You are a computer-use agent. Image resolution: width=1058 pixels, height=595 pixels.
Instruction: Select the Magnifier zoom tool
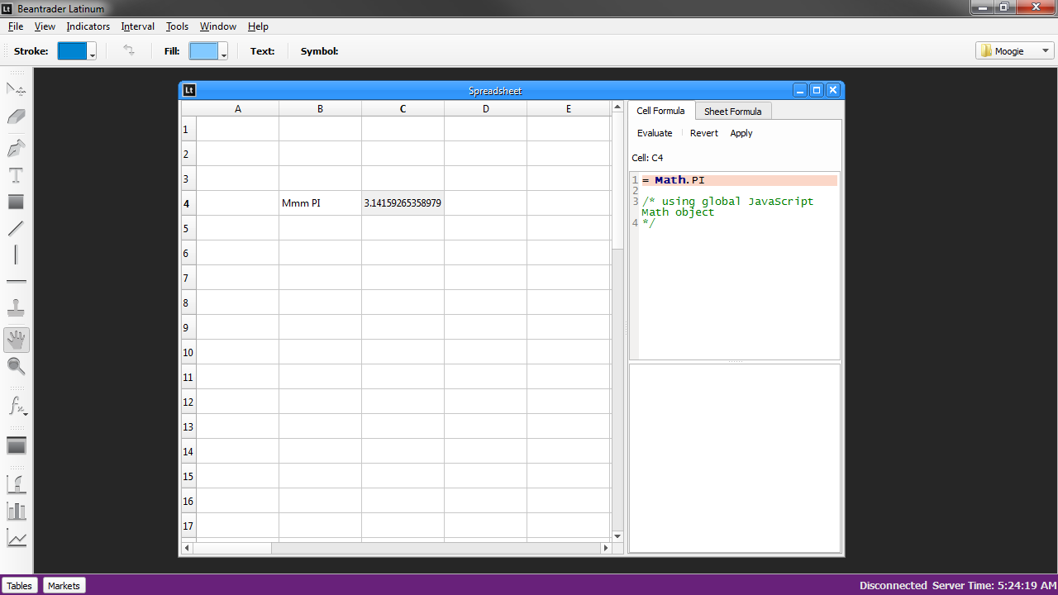17,366
